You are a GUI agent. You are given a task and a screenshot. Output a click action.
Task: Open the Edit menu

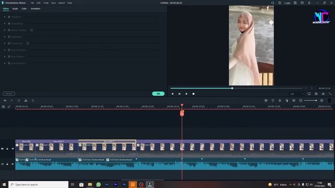coord(38,3)
